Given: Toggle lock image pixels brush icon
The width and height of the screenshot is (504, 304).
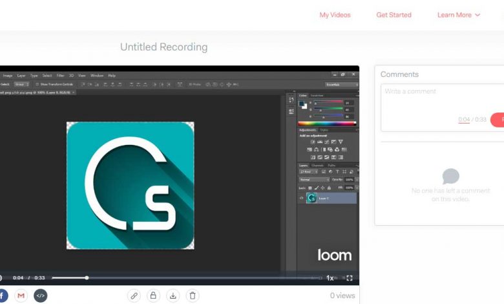Looking at the screenshot, I should [x=316, y=188].
